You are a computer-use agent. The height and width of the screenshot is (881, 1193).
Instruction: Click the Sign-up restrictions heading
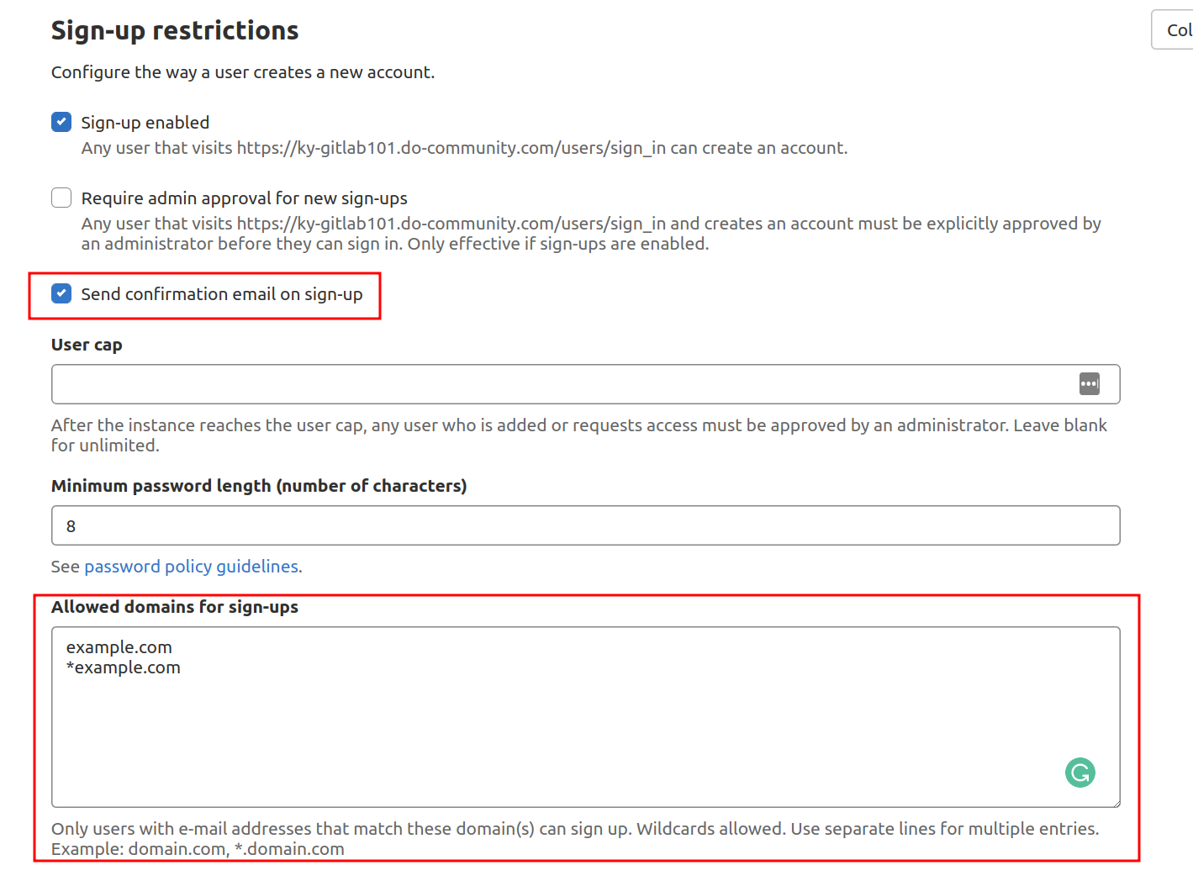(174, 30)
